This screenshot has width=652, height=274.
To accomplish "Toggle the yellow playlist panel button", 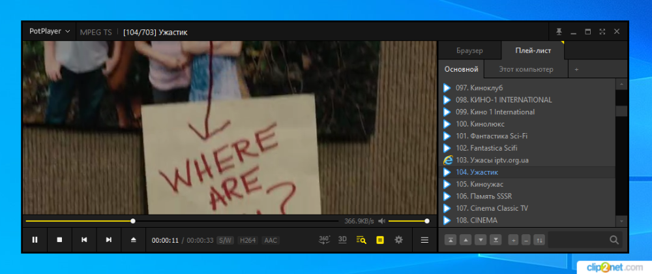I will (379, 240).
